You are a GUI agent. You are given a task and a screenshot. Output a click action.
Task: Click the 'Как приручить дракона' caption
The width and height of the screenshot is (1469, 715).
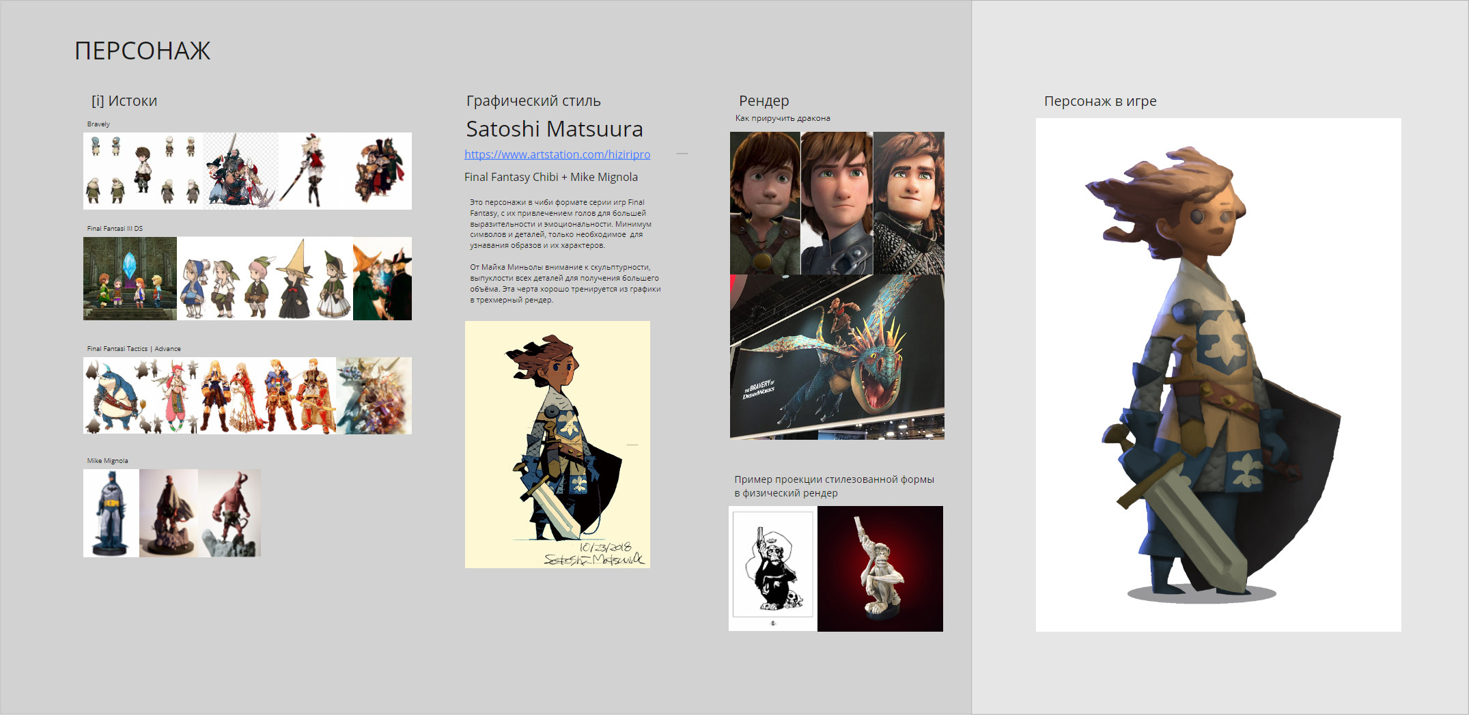(783, 118)
